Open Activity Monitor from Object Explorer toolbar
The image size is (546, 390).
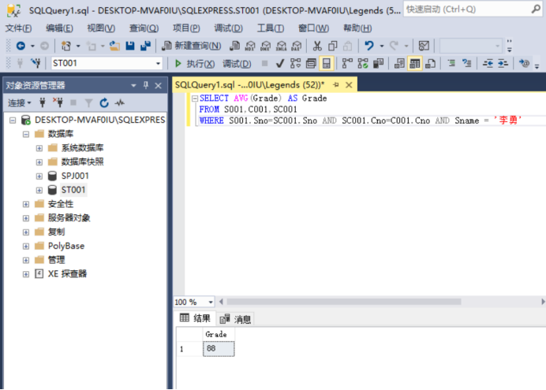(x=120, y=103)
